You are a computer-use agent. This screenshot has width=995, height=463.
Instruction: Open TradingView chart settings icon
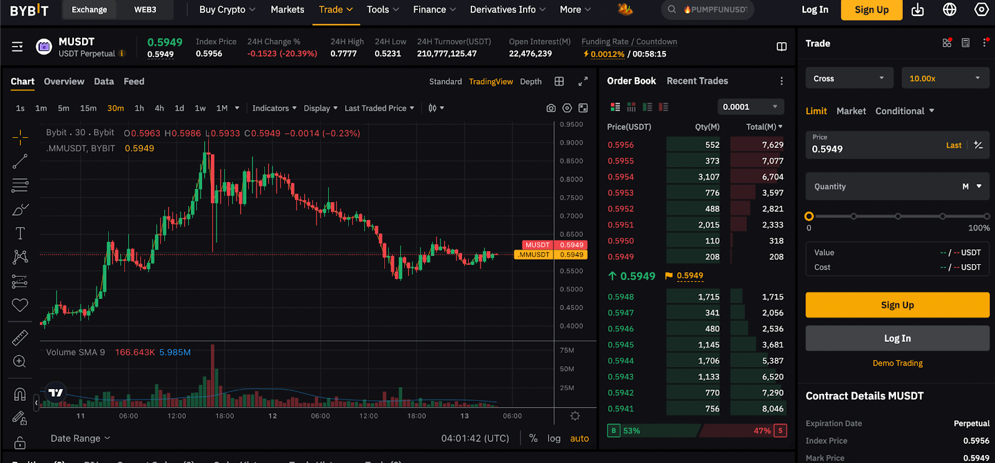pos(567,108)
